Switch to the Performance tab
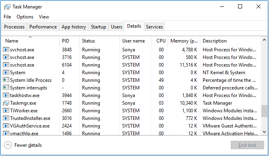The width and height of the screenshot is (269, 156). [x=43, y=27]
